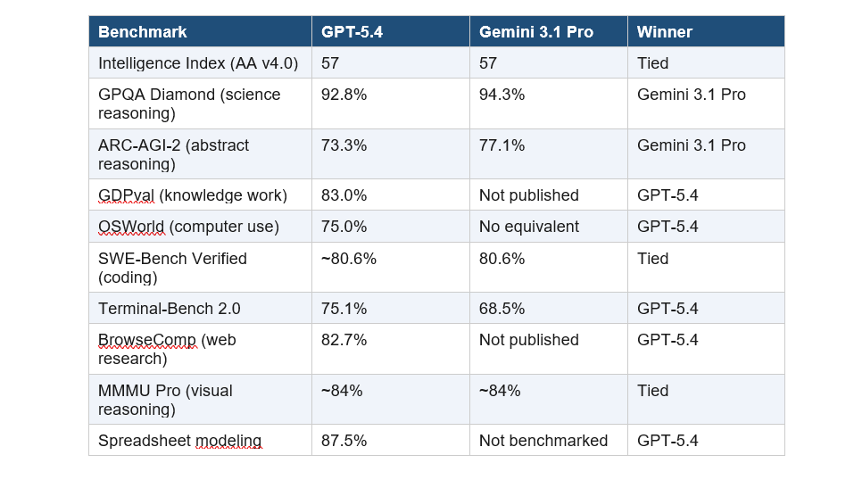Select the "Terminal-Bench 2.0" cell
854x480 pixels.
[170, 309]
